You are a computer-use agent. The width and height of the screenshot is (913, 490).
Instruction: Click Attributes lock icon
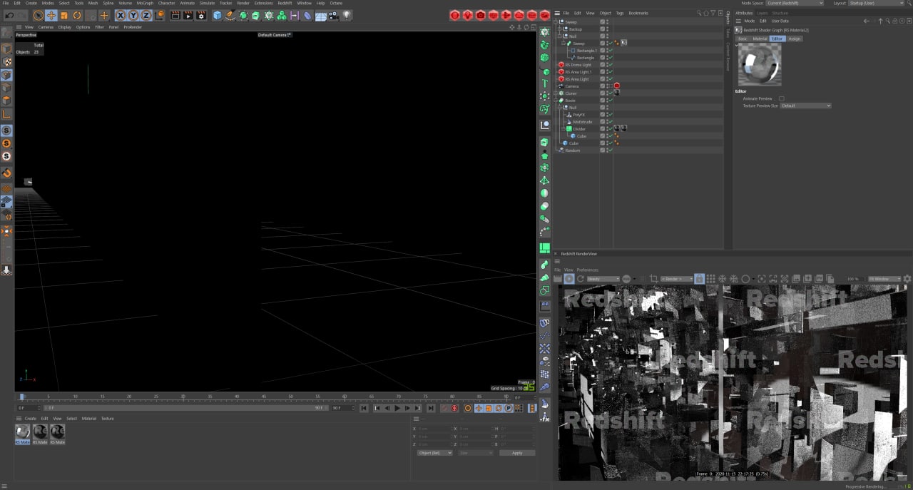894,21
